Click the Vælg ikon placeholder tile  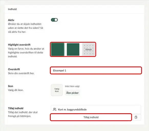coord(57,90)
